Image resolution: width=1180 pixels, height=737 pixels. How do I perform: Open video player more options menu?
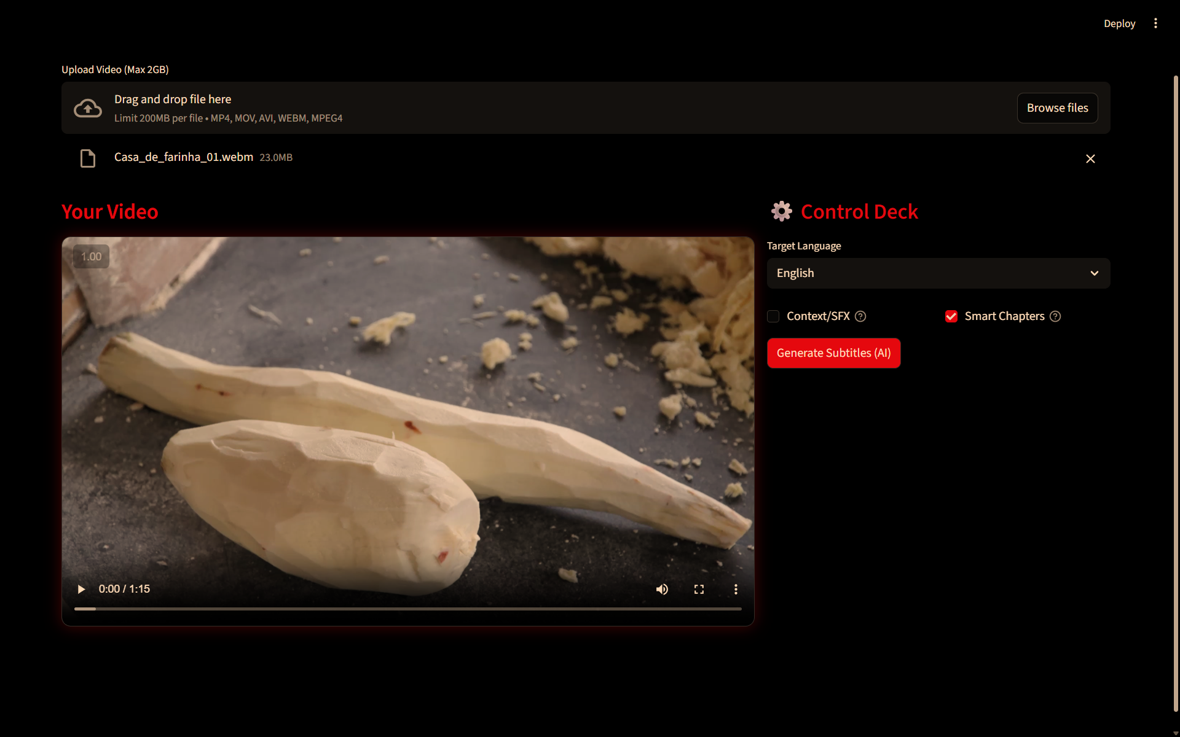coord(736,589)
